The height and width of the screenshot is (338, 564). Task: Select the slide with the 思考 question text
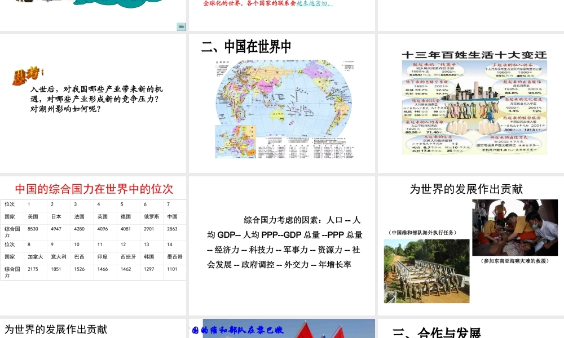[x=93, y=104]
